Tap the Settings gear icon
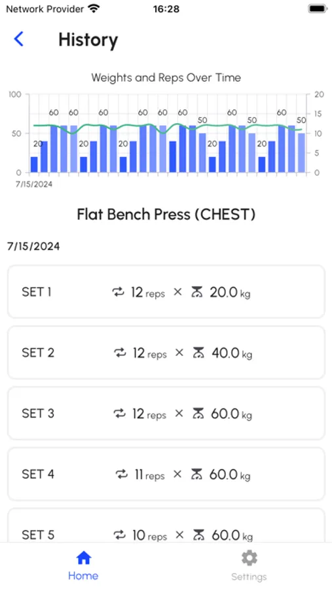This screenshot has height=589, width=332. click(x=249, y=558)
